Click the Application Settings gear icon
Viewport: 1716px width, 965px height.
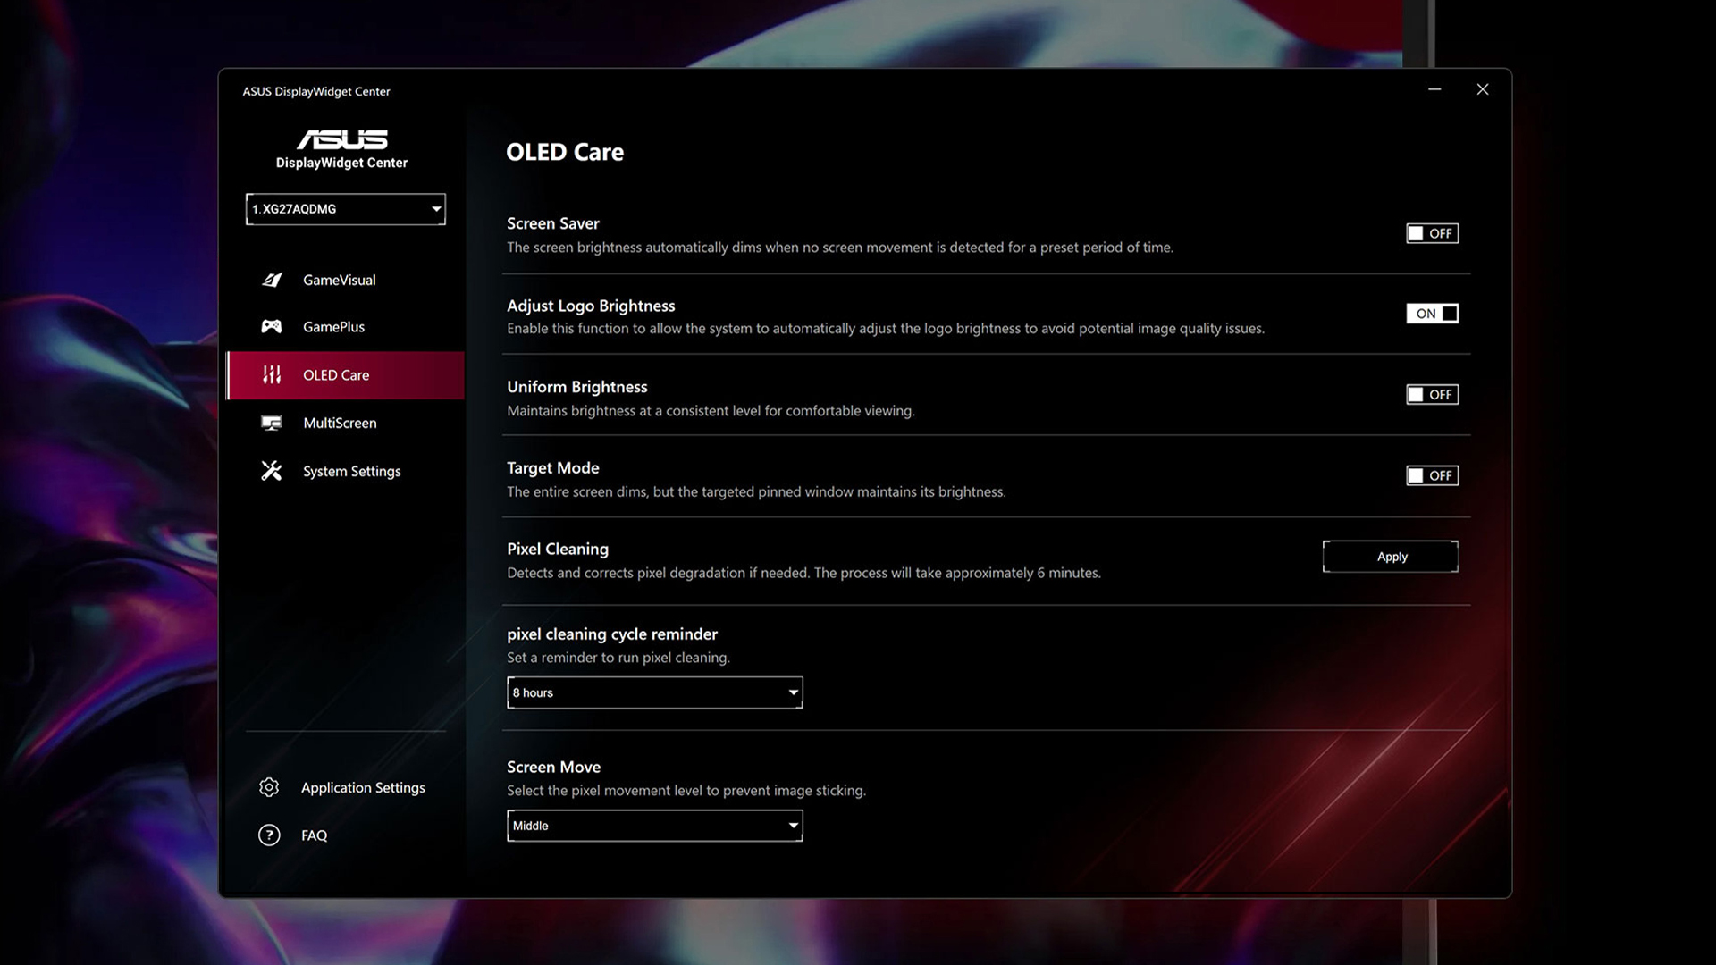pos(269,787)
